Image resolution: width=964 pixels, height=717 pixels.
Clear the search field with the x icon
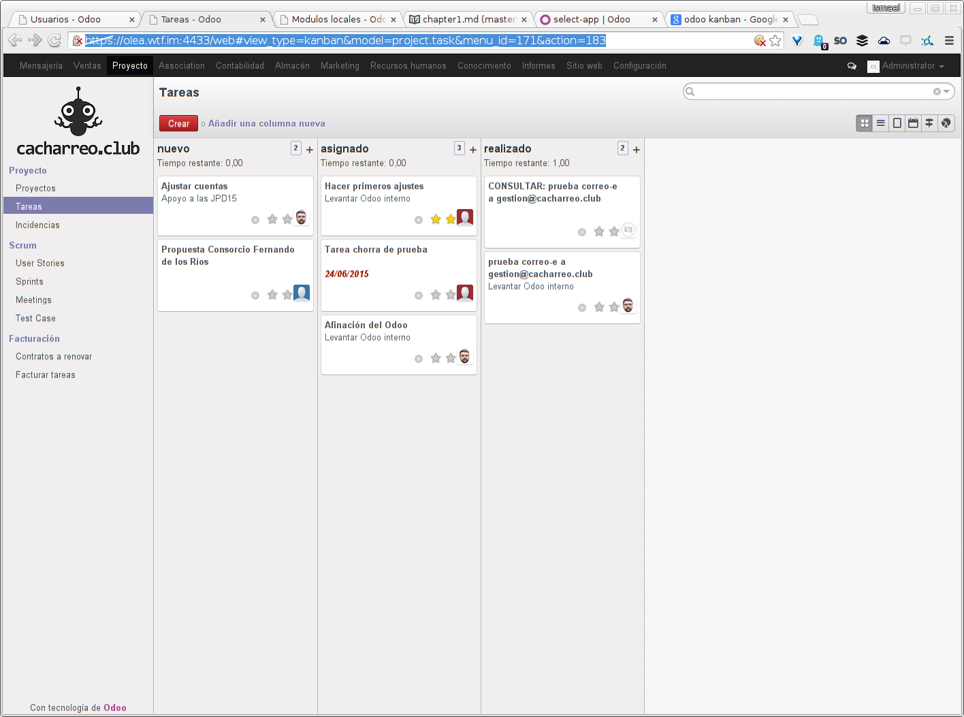937,92
